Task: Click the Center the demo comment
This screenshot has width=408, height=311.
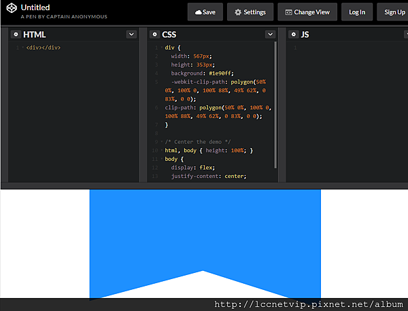Action: [197, 142]
